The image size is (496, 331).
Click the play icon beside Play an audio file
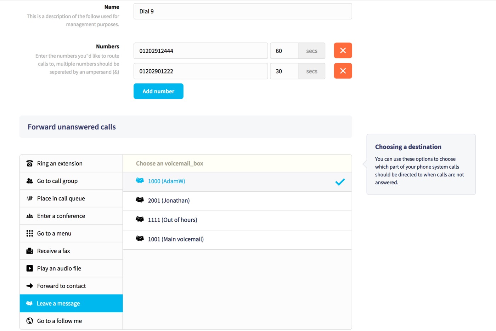(x=30, y=268)
